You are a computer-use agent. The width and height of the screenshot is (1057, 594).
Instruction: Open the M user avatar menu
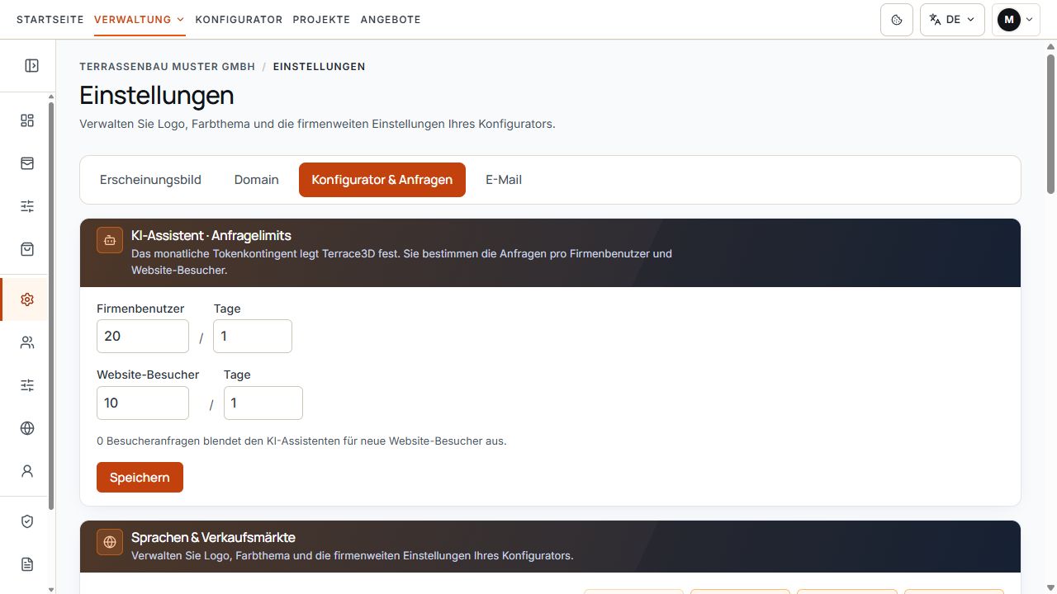click(1016, 20)
